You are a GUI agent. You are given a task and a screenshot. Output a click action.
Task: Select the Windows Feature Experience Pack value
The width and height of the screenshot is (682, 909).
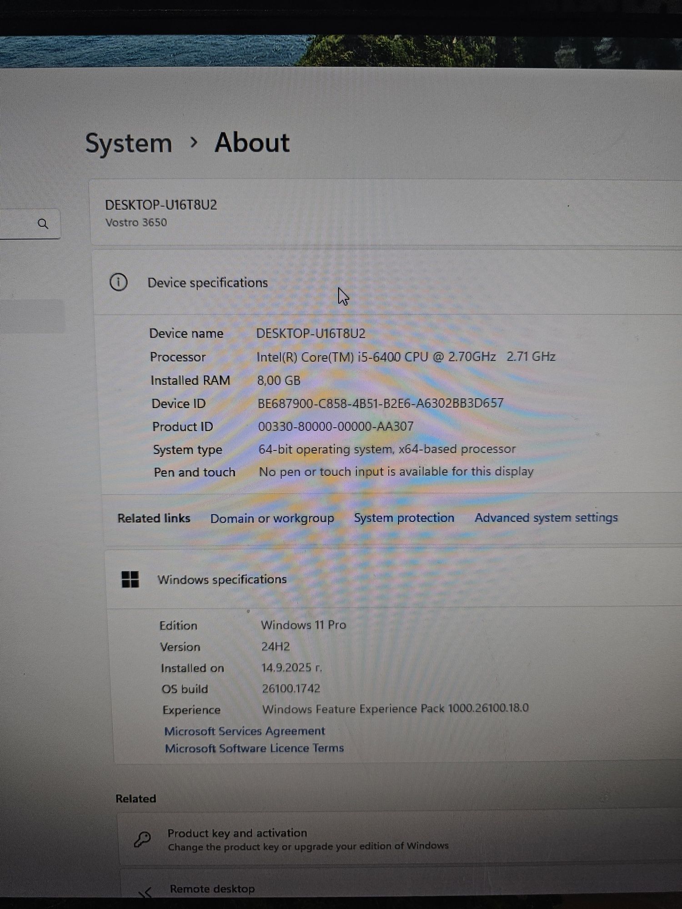click(395, 709)
